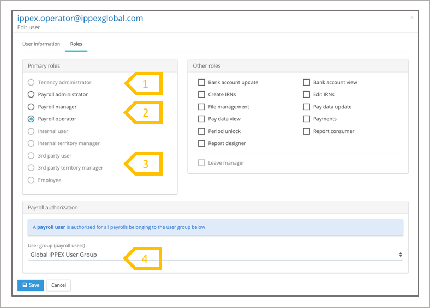Check the Pay data update role
Image resolution: width=430 pixels, height=308 pixels.
307,107
